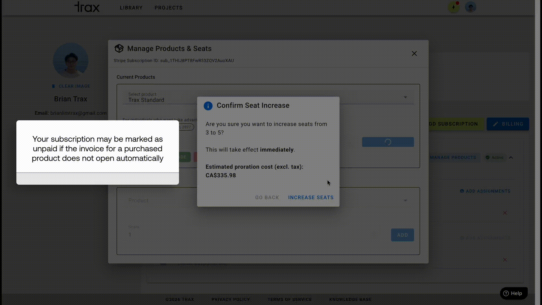Click trash icon next to Clear Image
The width and height of the screenshot is (542, 305).
point(54,86)
